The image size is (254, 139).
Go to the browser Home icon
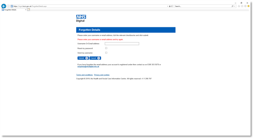click(239, 6)
